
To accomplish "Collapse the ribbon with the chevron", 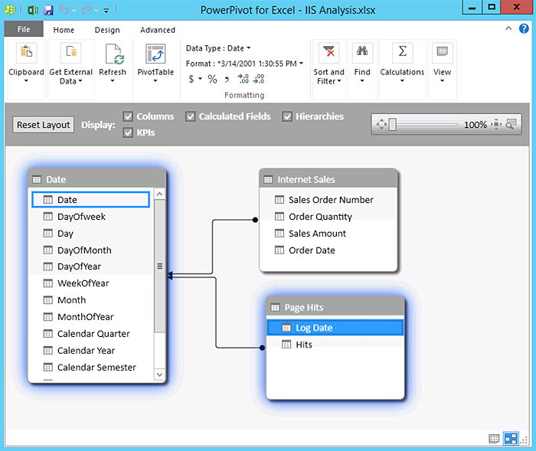I will pos(508,28).
